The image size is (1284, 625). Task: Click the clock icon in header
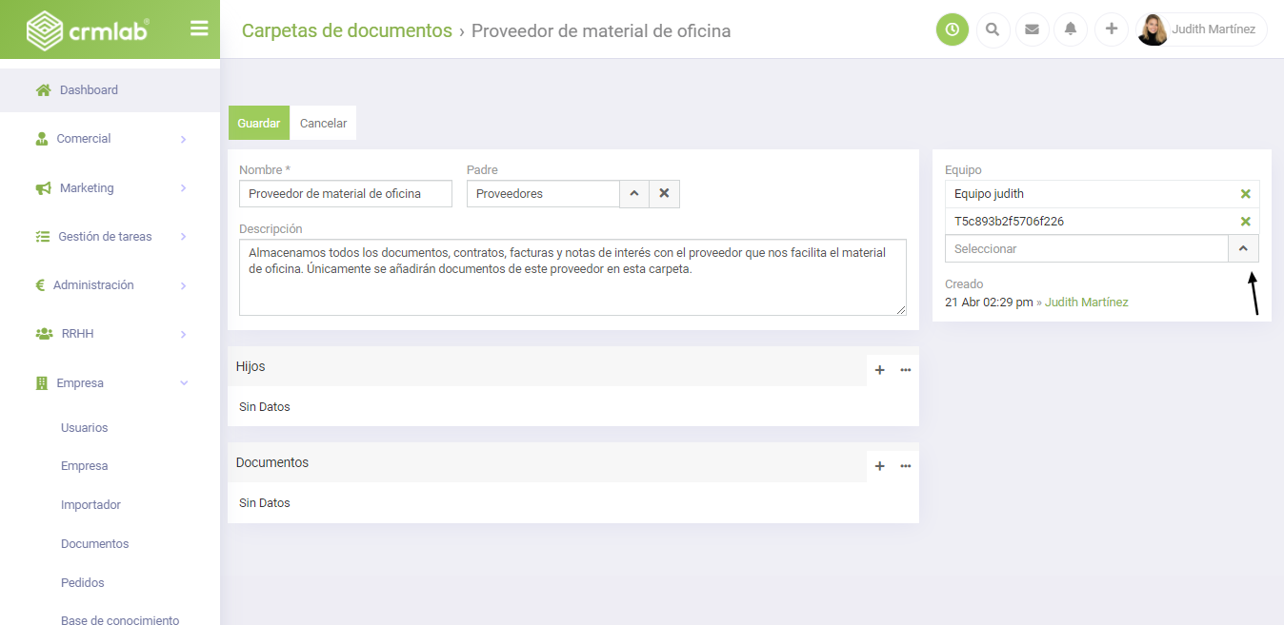(x=952, y=29)
